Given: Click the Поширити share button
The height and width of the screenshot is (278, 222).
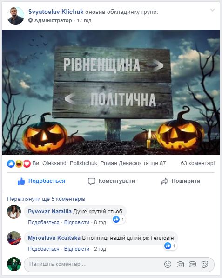Looking at the screenshot, I should click(181, 181).
